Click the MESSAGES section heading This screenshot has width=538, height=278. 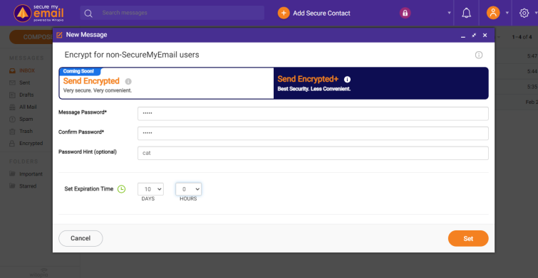[27, 58]
